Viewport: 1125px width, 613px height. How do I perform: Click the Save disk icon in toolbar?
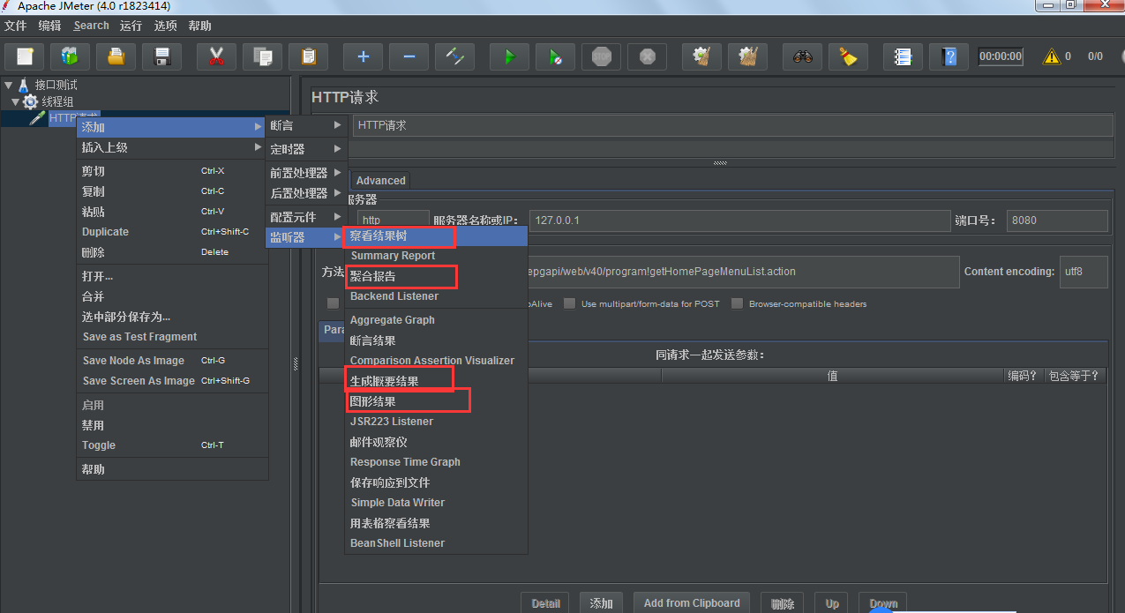tap(161, 56)
